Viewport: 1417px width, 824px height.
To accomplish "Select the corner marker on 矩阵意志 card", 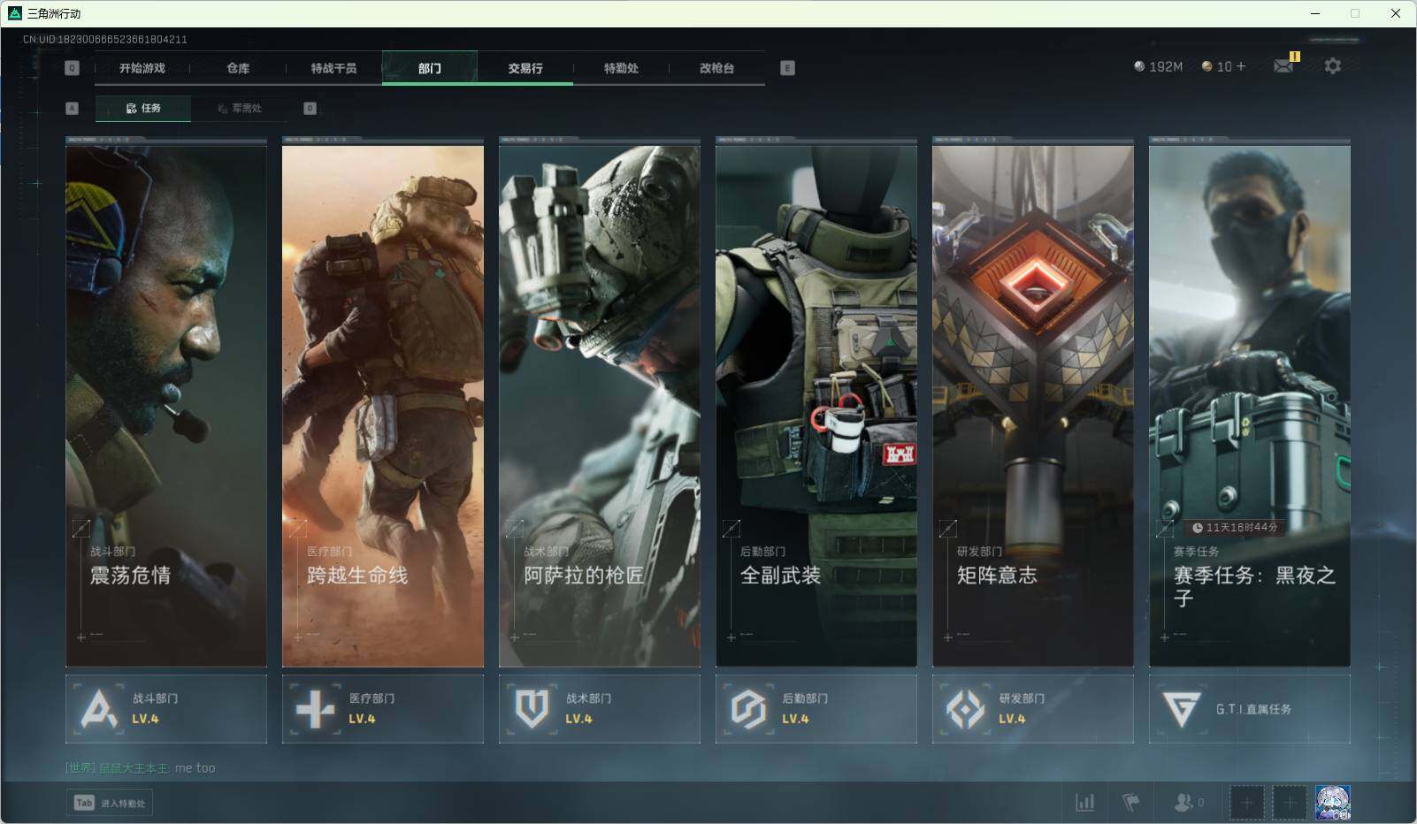I will coord(947,529).
